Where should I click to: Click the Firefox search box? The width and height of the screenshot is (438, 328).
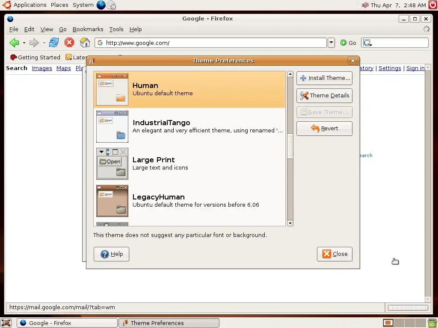tap(395, 43)
